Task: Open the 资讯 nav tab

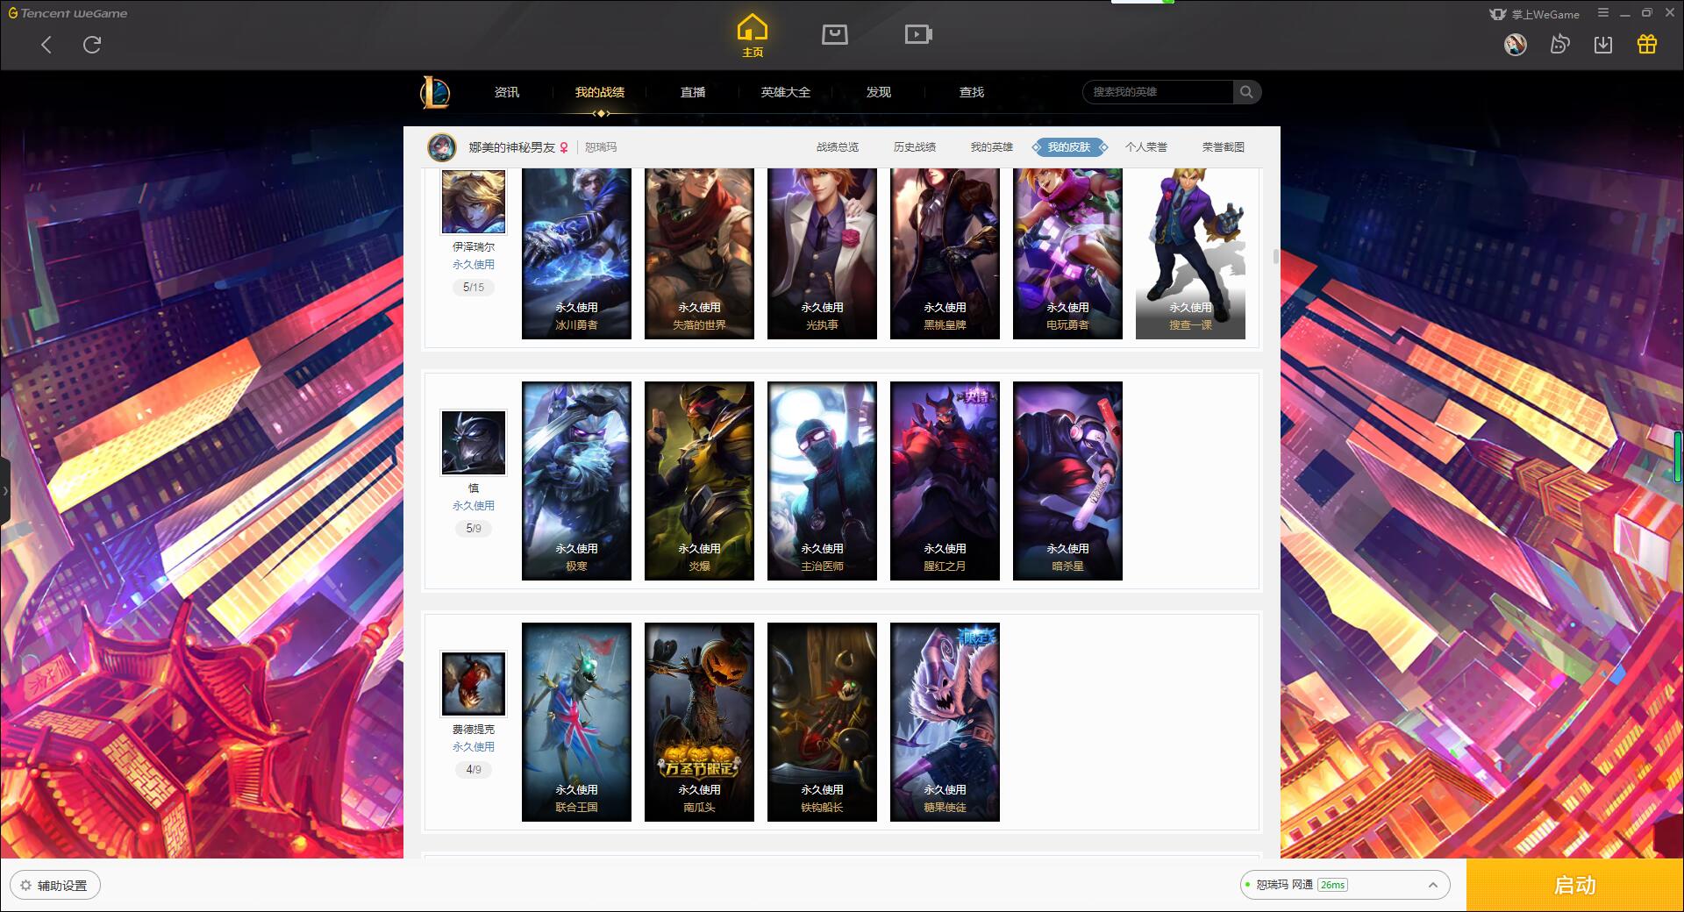Action: (506, 92)
